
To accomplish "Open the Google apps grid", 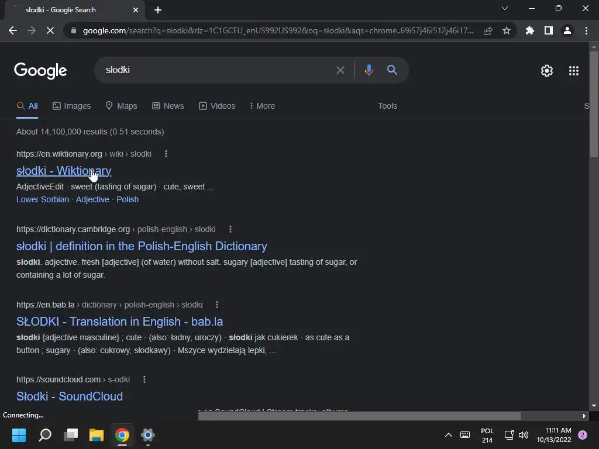I will (x=574, y=71).
